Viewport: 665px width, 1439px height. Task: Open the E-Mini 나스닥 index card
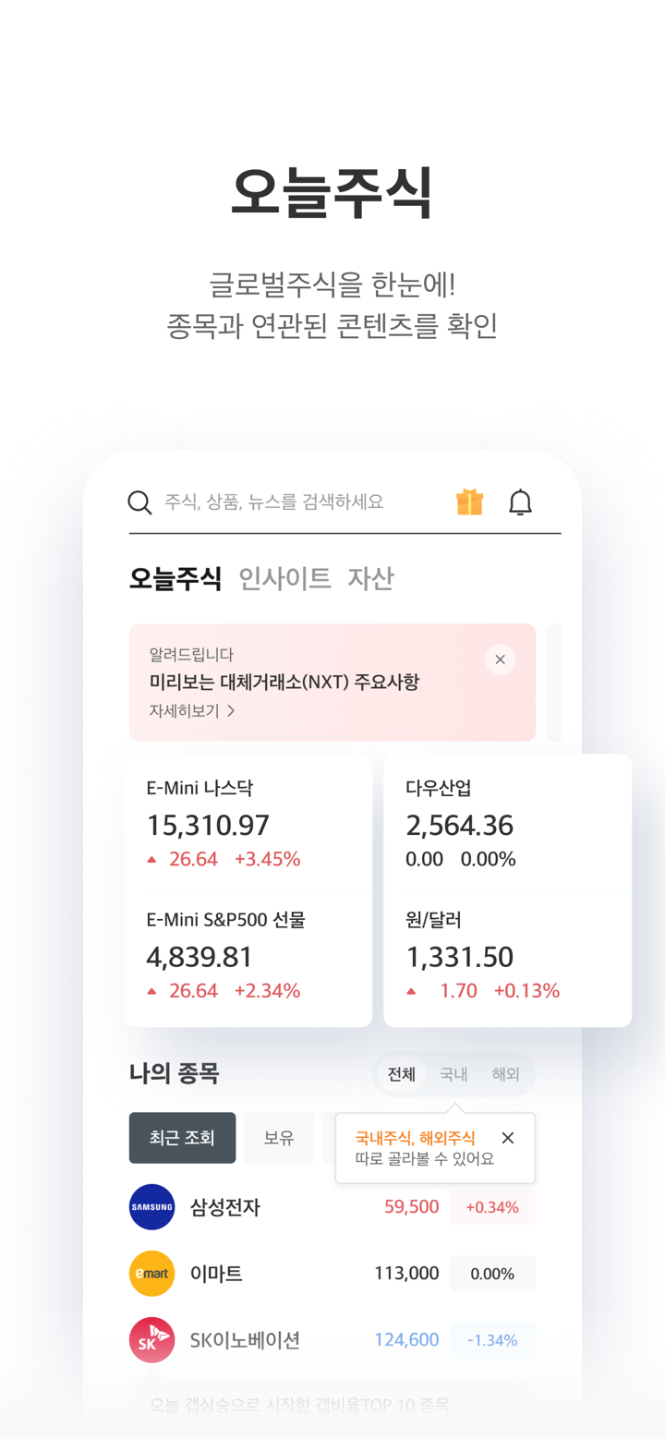click(x=248, y=822)
